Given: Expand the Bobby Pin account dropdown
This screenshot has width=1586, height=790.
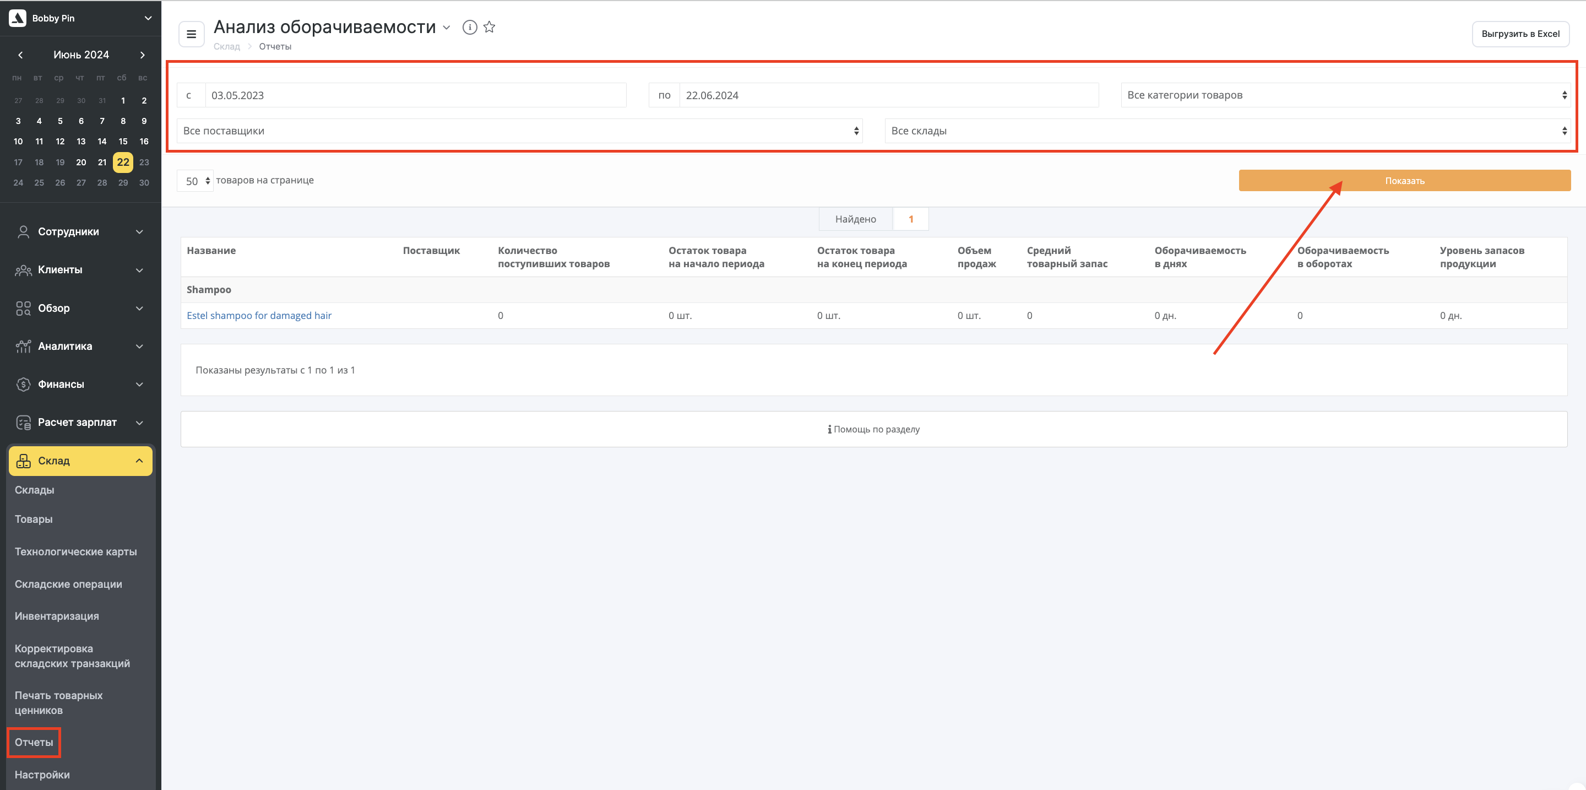Looking at the screenshot, I should point(148,18).
